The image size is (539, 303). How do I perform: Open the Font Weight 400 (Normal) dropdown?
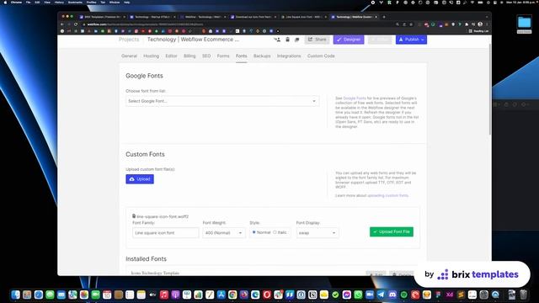(224, 232)
